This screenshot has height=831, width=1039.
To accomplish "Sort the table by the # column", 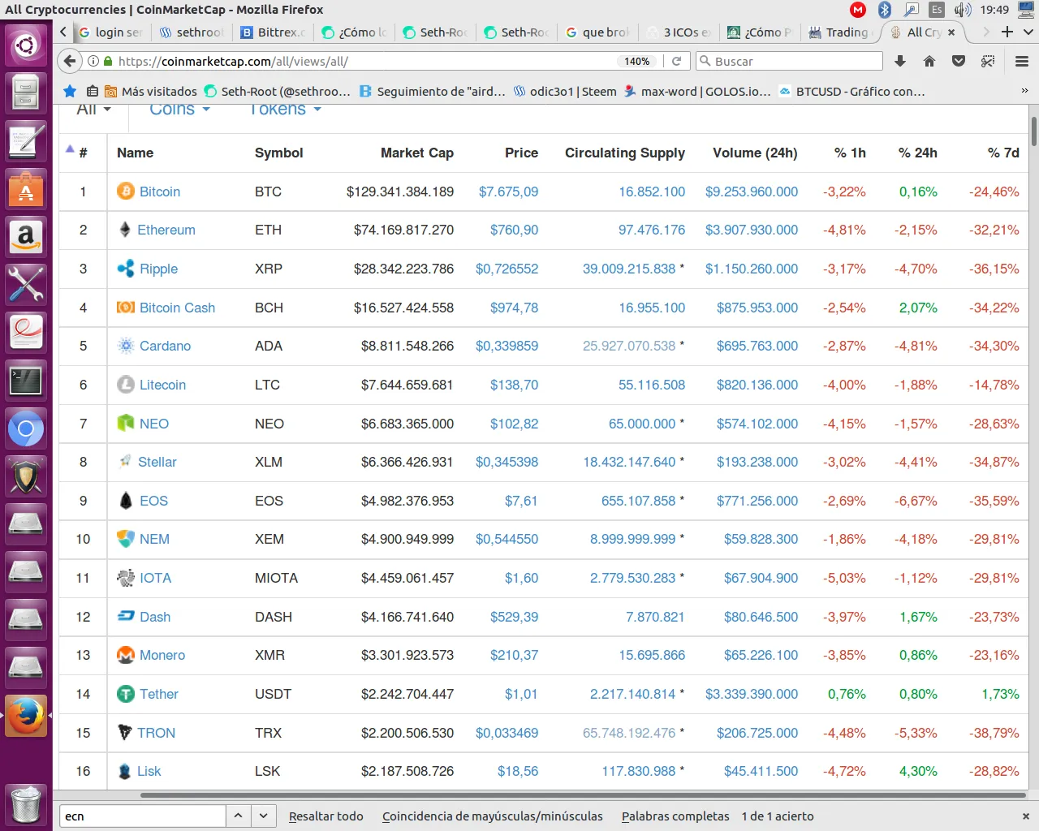I will point(83,153).
